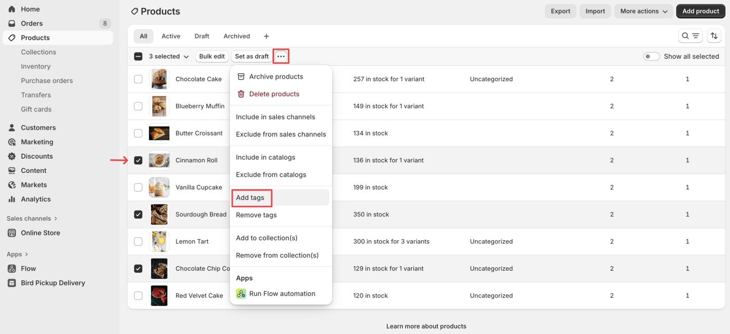This screenshot has height=334, width=730.
Task: Check the Red Velvet Cake checkbox
Action: (138, 296)
